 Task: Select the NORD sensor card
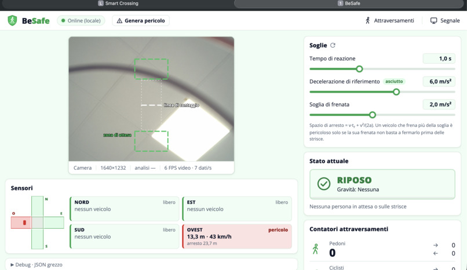(124, 209)
